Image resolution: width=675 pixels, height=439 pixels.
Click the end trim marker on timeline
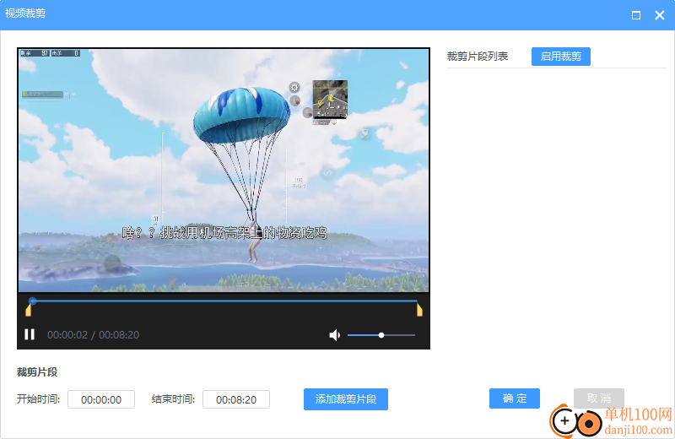tap(419, 310)
